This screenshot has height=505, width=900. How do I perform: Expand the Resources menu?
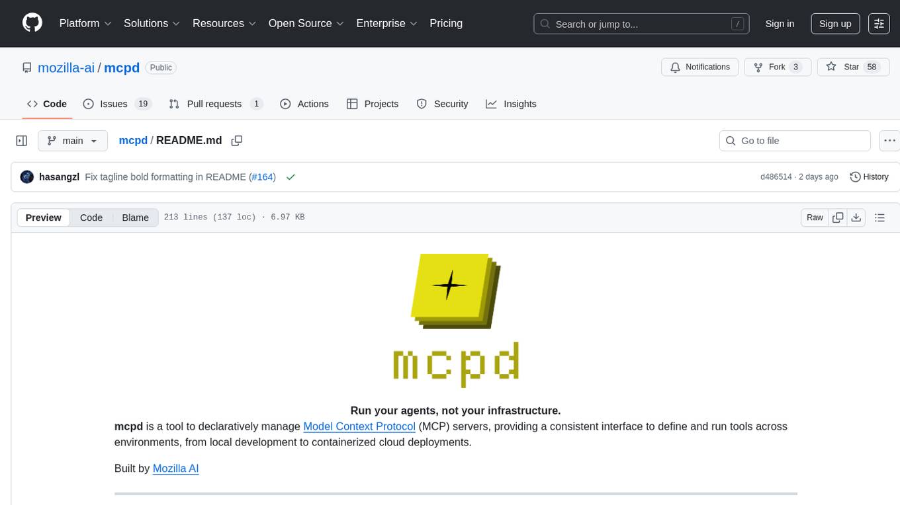224,23
